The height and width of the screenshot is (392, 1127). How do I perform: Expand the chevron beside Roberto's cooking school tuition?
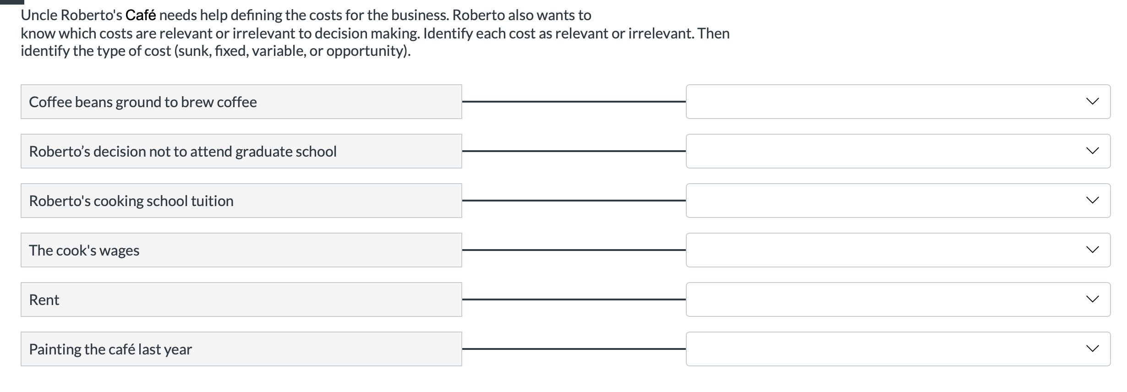pos(1094,200)
